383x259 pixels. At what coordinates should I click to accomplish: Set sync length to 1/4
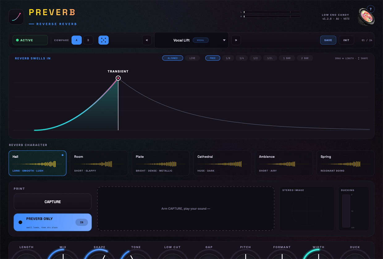tap(242, 58)
